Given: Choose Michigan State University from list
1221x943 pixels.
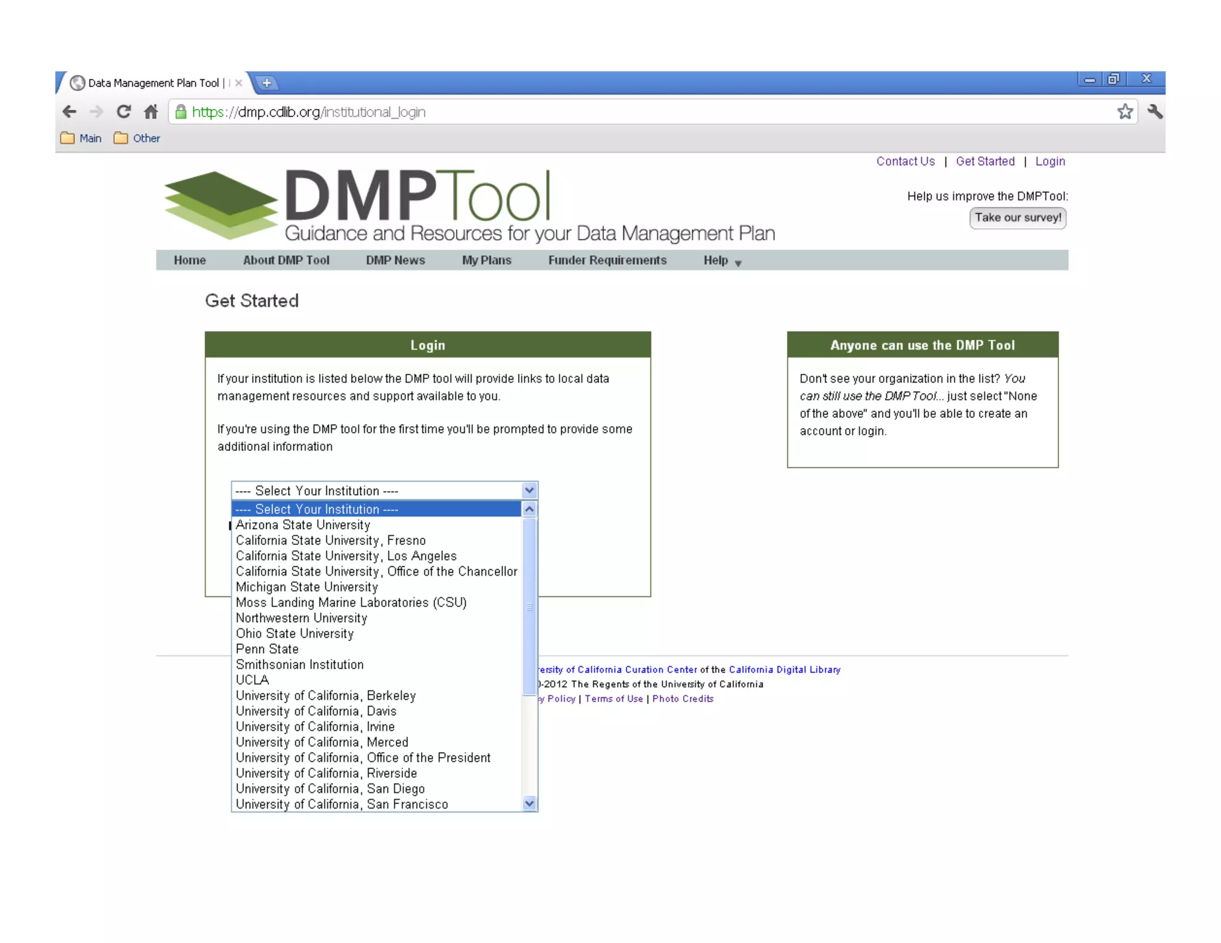Looking at the screenshot, I should pos(306,587).
